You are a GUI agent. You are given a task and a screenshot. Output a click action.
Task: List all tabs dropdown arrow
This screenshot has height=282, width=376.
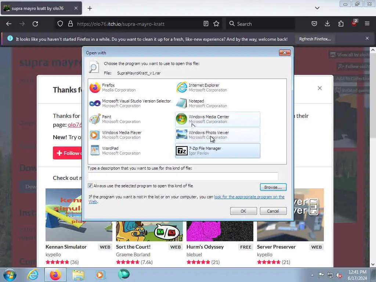point(317,8)
